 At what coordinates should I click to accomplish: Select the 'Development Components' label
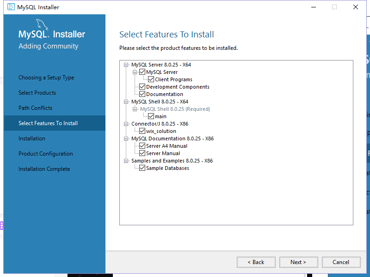(x=178, y=87)
